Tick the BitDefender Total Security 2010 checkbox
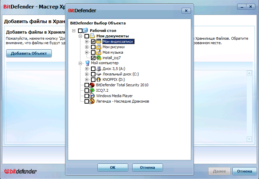Viewport: 259px width, 179px height. (87, 85)
